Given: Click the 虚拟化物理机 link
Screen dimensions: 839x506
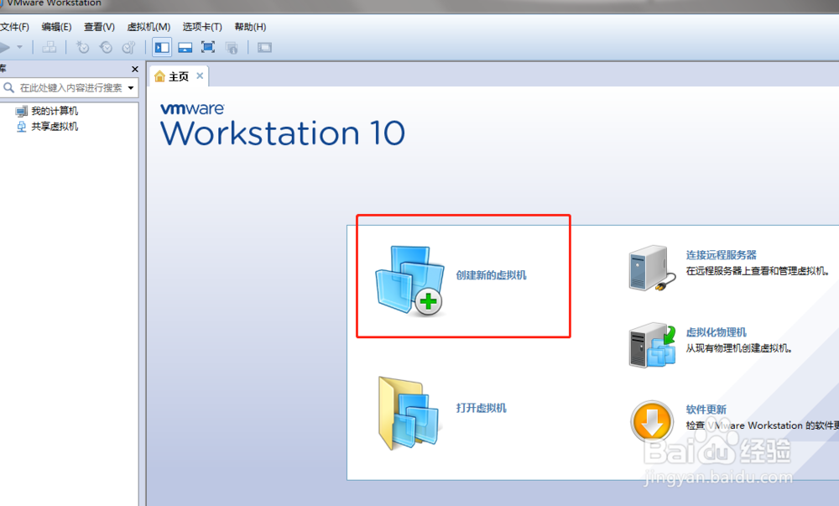Looking at the screenshot, I should tap(716, 332).
